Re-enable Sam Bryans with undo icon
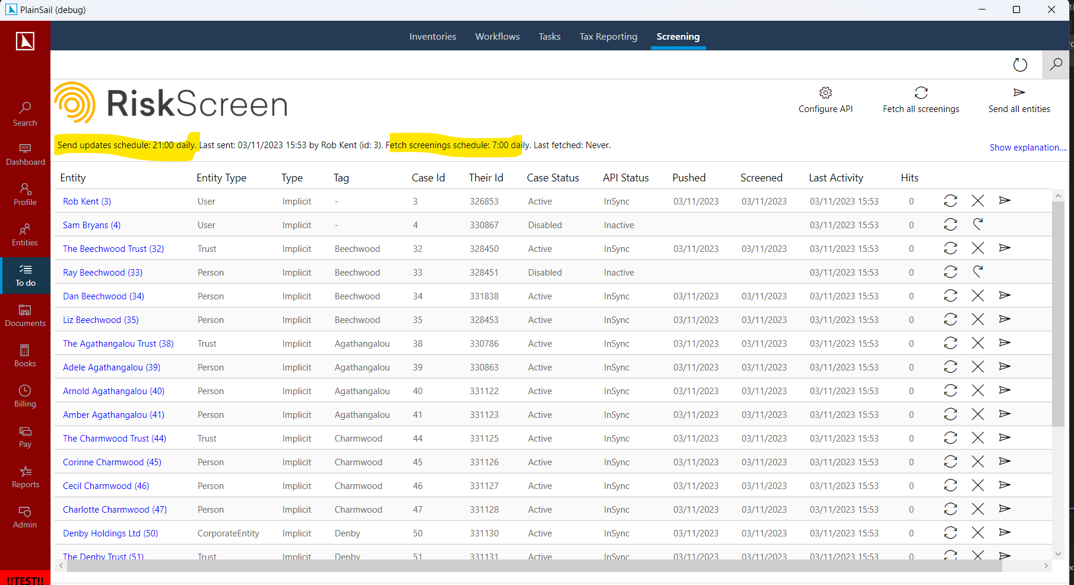This screenshot has height=585, width=1074. click(x=978, y=224)
